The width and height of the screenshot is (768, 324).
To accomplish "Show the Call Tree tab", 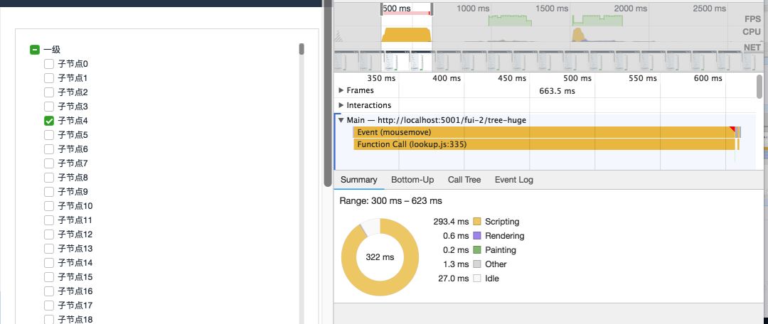I will [464, 180].
